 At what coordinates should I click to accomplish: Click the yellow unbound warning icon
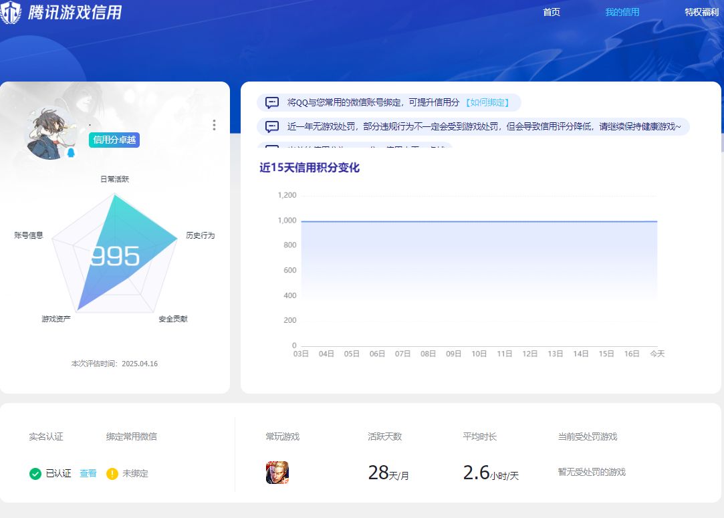pos(112,474)
